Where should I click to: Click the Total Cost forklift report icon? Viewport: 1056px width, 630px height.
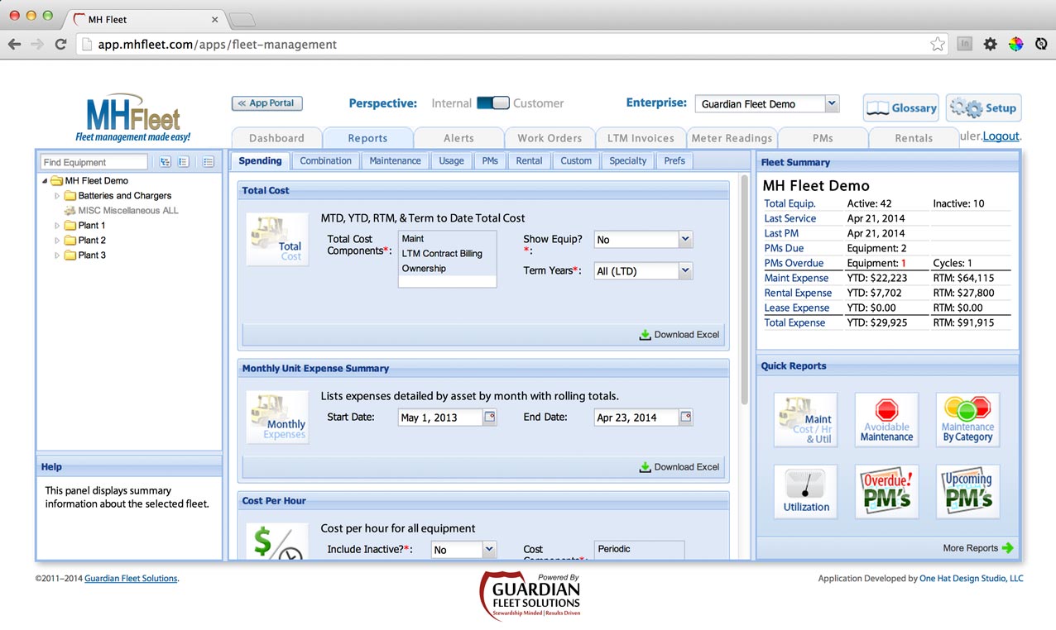tap(277, 240)
